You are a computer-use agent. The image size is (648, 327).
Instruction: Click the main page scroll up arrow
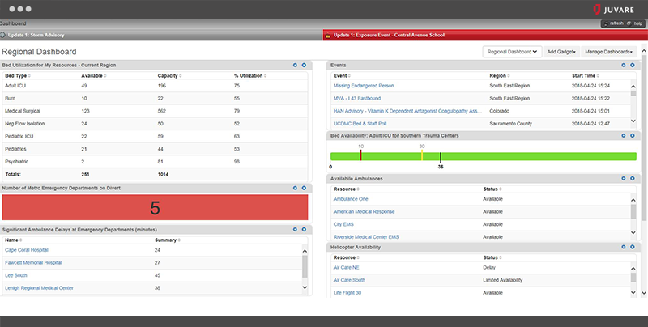(644, 51)
